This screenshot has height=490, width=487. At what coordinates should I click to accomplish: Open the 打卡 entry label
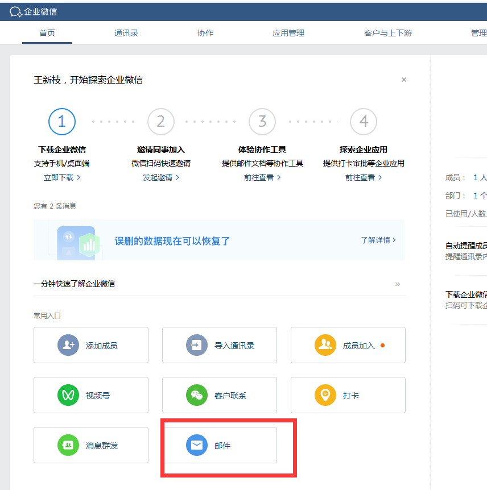point(350,396)
